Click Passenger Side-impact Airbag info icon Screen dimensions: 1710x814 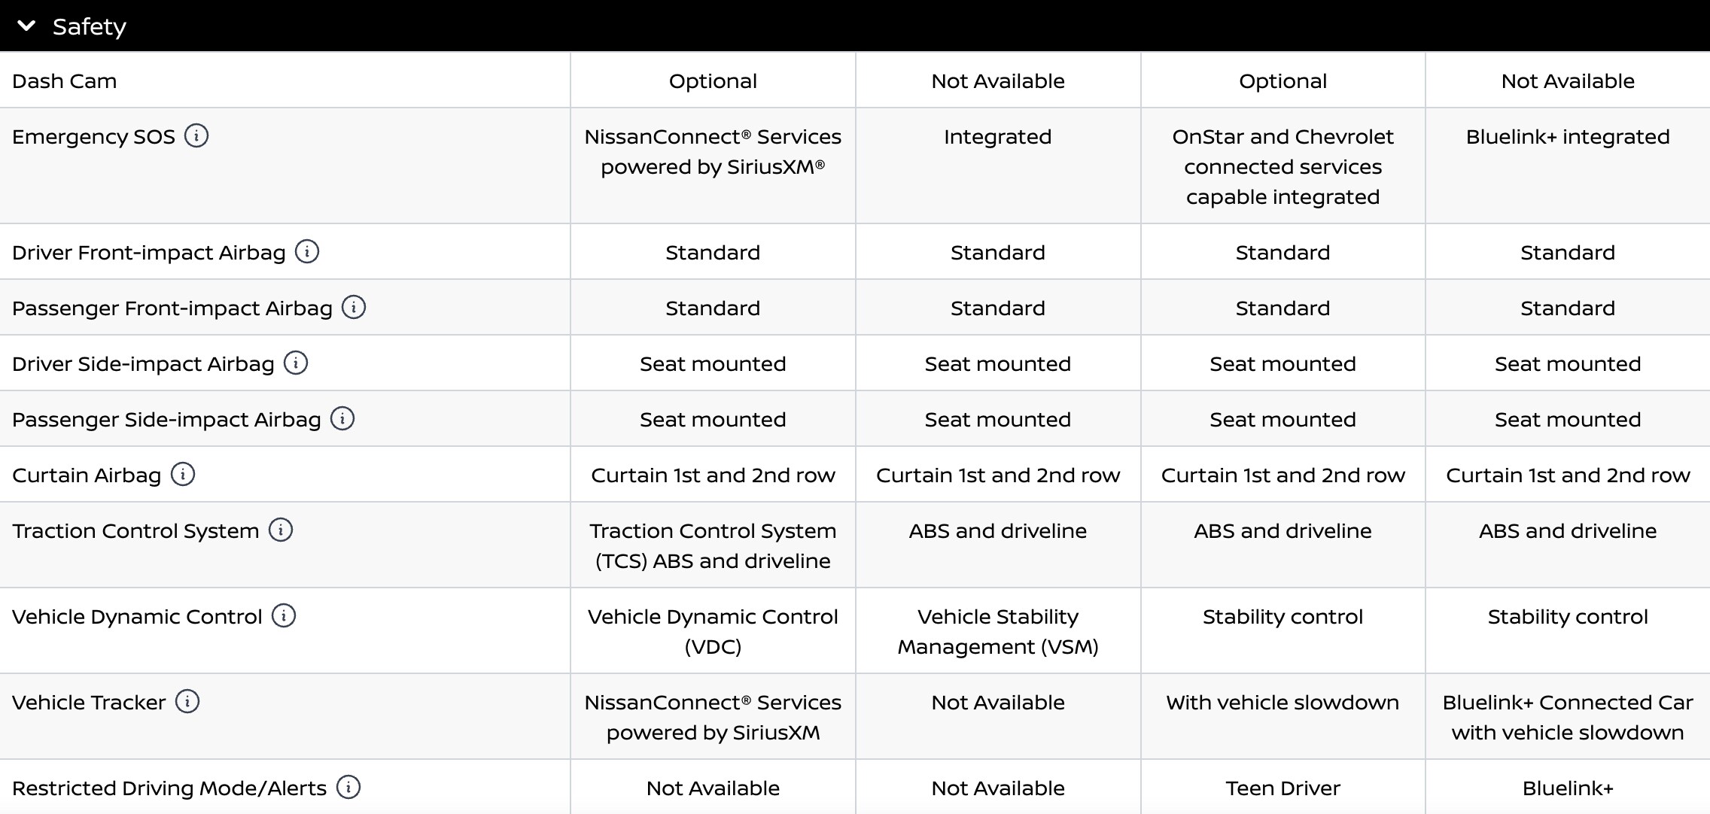coord(342,418)
